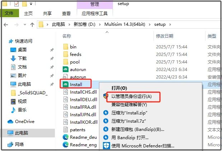
Task: Toggle the pin beside 此电脑 quick access
Action: click(x=52, y=84)
